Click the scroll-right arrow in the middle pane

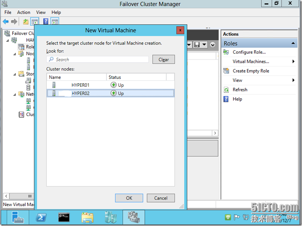pos(215,133)
